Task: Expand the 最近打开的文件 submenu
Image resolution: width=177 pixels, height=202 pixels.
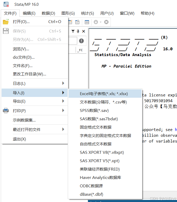Action: (35, 129)
